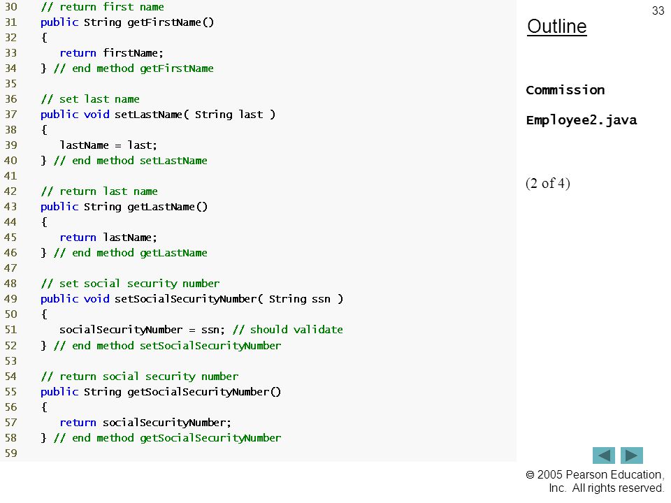Image resolution: width=671 pixels, height=503 pixels.
Task: Click 'public String getSocialSecurityNumber()' on line 55
Action: 161,392
